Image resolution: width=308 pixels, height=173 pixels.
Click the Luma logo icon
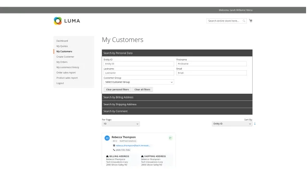point(58,21)
